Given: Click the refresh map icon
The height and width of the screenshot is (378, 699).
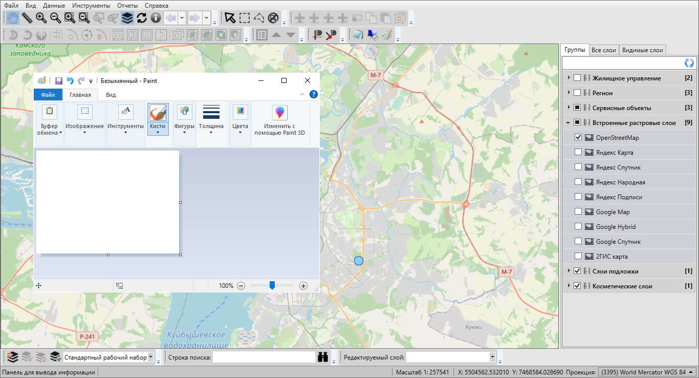Looking at the screenshot, I should 141,18.
